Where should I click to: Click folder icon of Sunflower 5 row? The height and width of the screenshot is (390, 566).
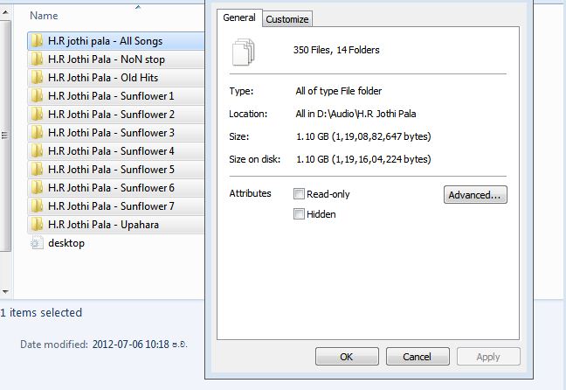click(37, 170)
